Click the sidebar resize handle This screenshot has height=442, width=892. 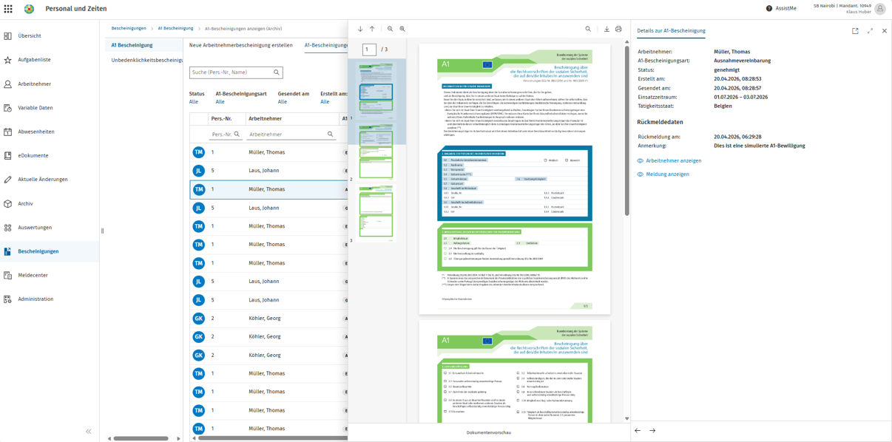point(102,231)
